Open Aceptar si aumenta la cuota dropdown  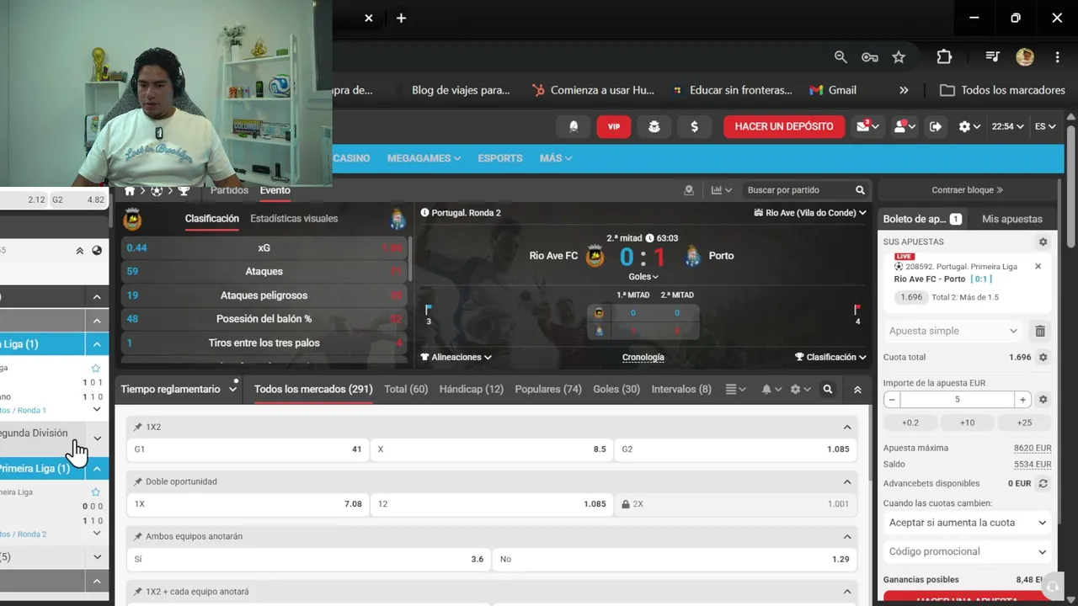pyautogui.click(x=968, y=523)
